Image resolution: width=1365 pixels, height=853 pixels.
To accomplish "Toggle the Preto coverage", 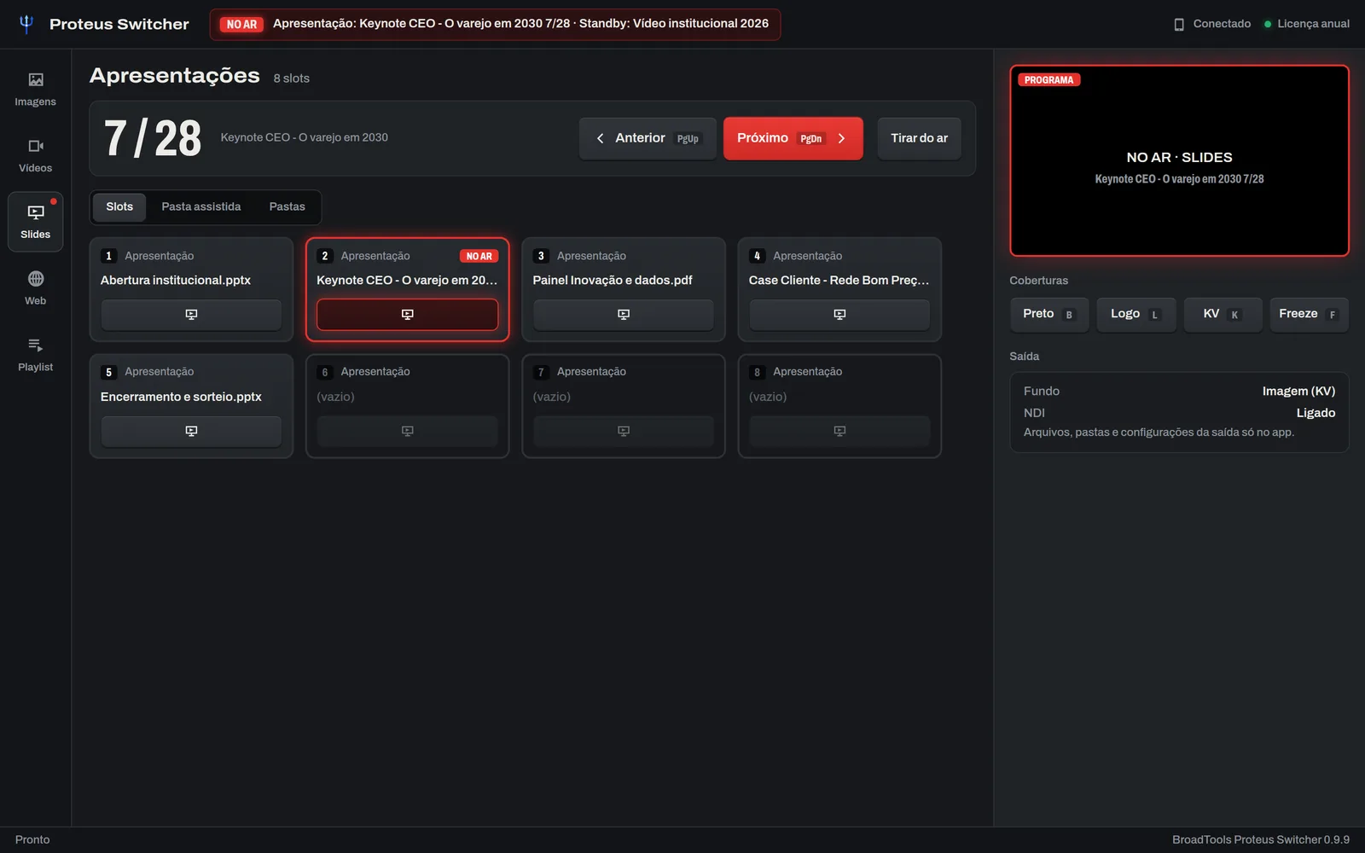I will (x=1049, y=314).
